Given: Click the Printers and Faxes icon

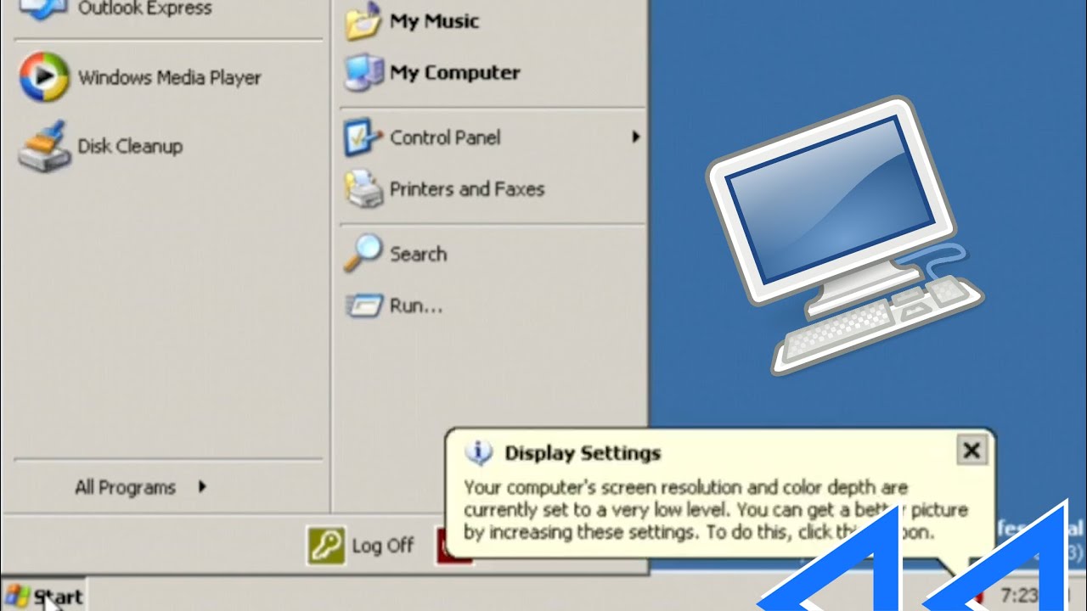Looking at the screenshot, I should pos(363,188).
